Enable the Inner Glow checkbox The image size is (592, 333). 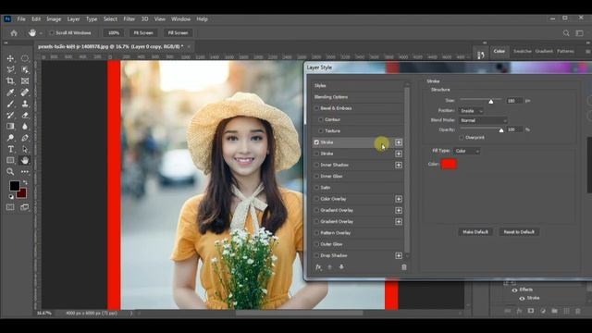tap(316, 177)
